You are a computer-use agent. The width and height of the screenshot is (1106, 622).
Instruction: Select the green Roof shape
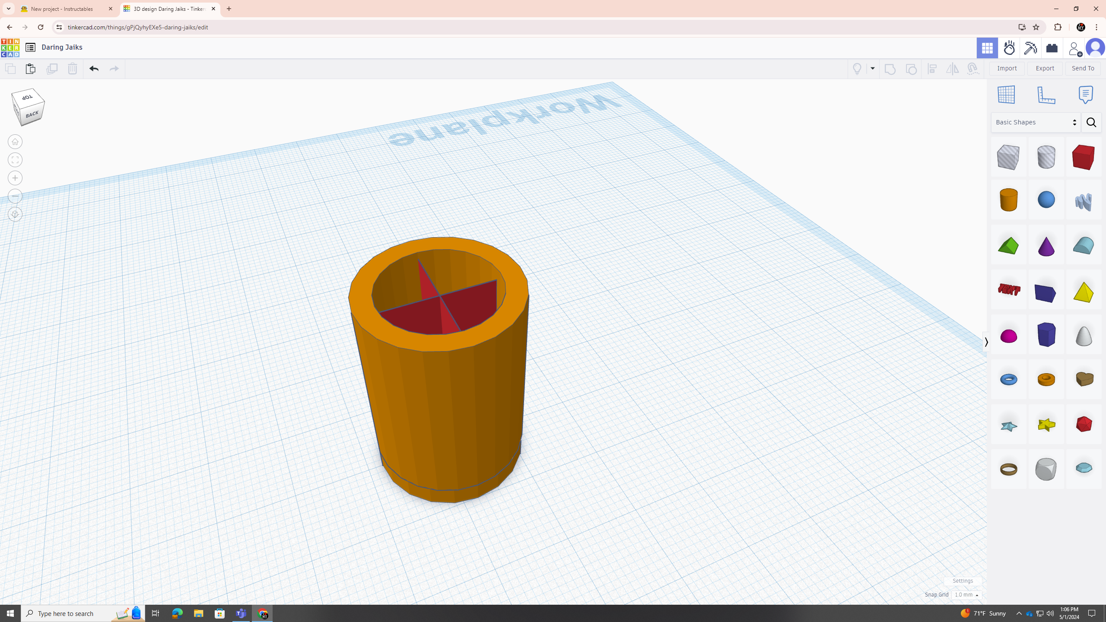(x=1008, y=245)
